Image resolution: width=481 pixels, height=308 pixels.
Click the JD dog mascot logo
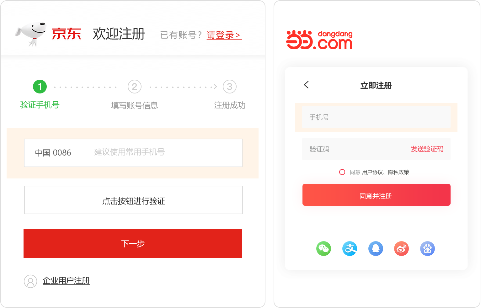(x=30, y=34)
